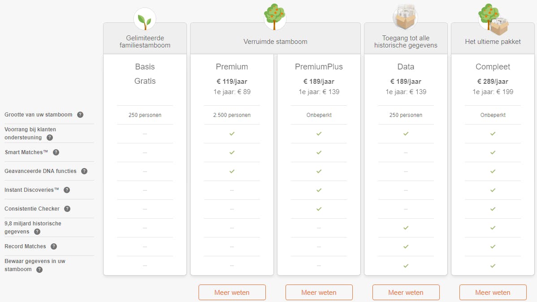Open Consistentie Checker help tooltip icon
The image size is (537, 302).
coord(68,209)
